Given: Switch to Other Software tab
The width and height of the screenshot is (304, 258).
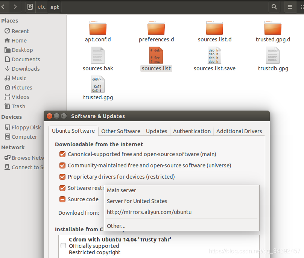Looking at the screenshot, I should [121, 131].
